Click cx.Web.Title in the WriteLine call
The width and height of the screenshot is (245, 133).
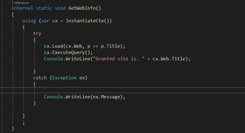169,59
